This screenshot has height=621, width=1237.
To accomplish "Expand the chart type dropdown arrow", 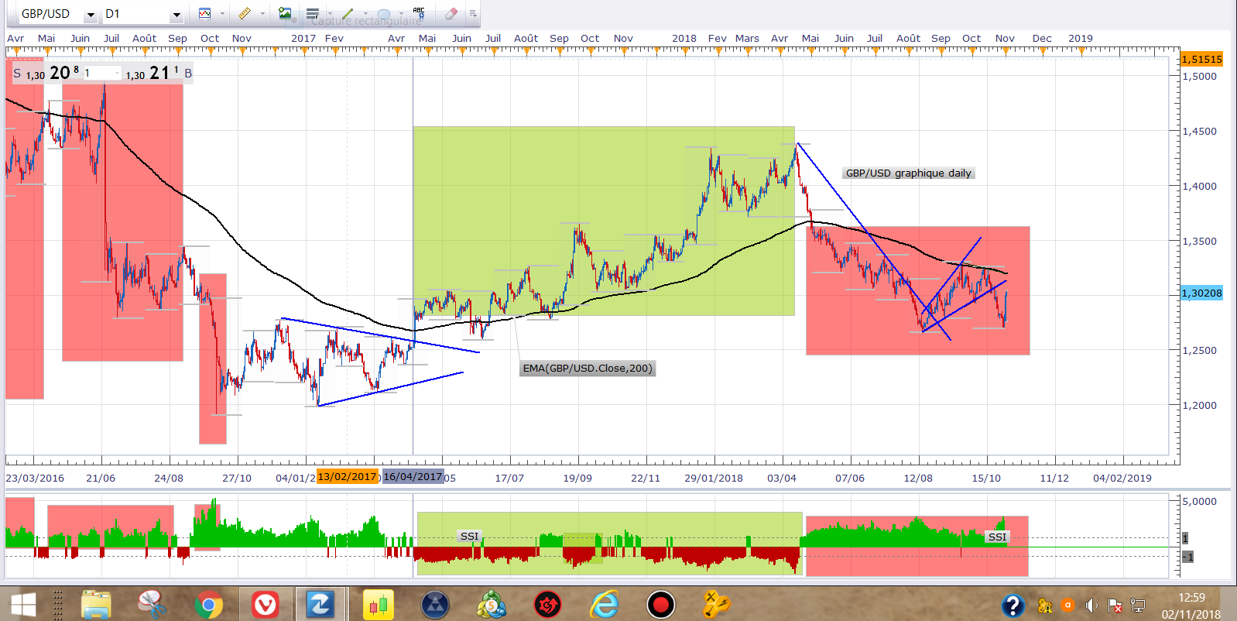I will [222, 13].
